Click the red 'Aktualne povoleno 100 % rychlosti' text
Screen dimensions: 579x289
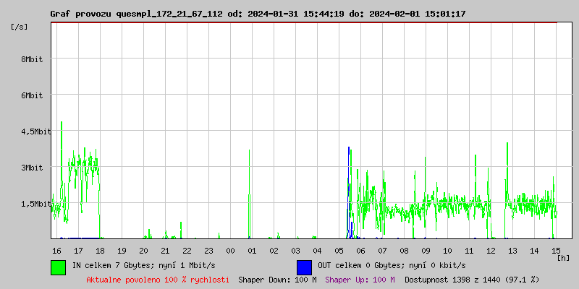point(158,279)
